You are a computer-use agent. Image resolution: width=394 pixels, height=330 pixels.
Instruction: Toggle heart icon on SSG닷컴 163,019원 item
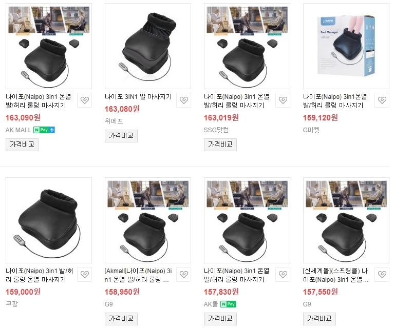283,100
